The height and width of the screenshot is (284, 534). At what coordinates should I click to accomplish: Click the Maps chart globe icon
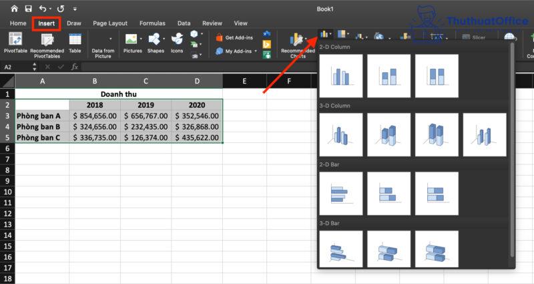(378, 36)
